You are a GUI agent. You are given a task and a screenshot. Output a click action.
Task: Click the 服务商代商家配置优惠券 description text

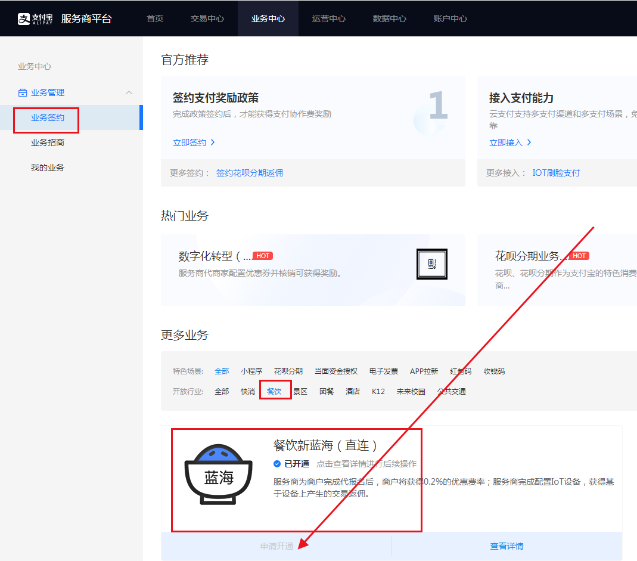pos(260,273)
